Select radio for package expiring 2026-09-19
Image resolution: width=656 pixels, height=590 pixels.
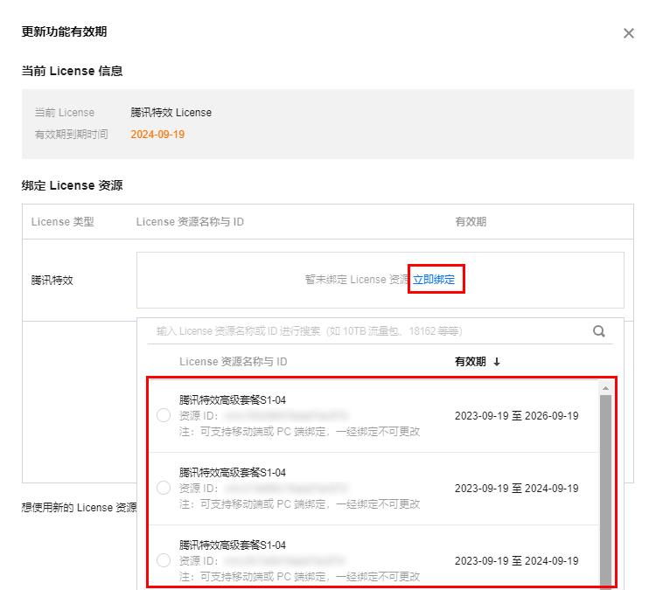[164, 415]
